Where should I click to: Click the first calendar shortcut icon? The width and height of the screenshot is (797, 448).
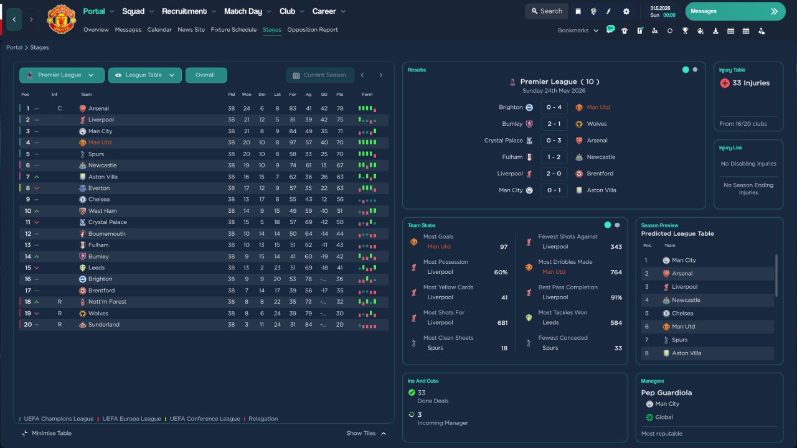pyautogui.click(x=730, y=30)
